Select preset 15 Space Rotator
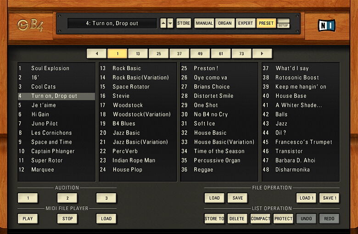The height and width of the screenshot is (234, 358). (x=138, y=87)
